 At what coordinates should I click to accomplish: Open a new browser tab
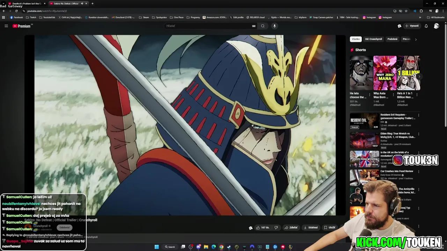coord(92,3)
